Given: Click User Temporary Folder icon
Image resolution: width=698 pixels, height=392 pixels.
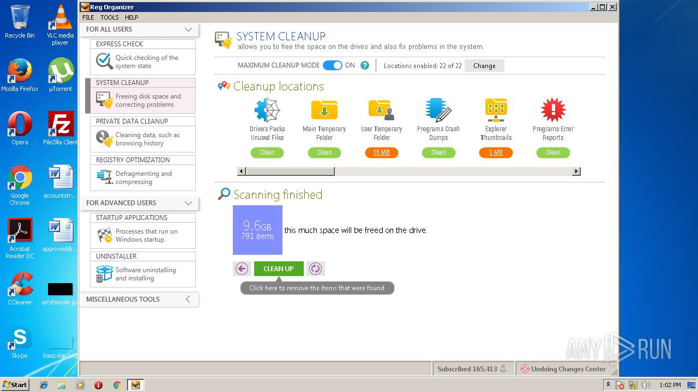Looking at the screenshot, I should pos(381,110).
